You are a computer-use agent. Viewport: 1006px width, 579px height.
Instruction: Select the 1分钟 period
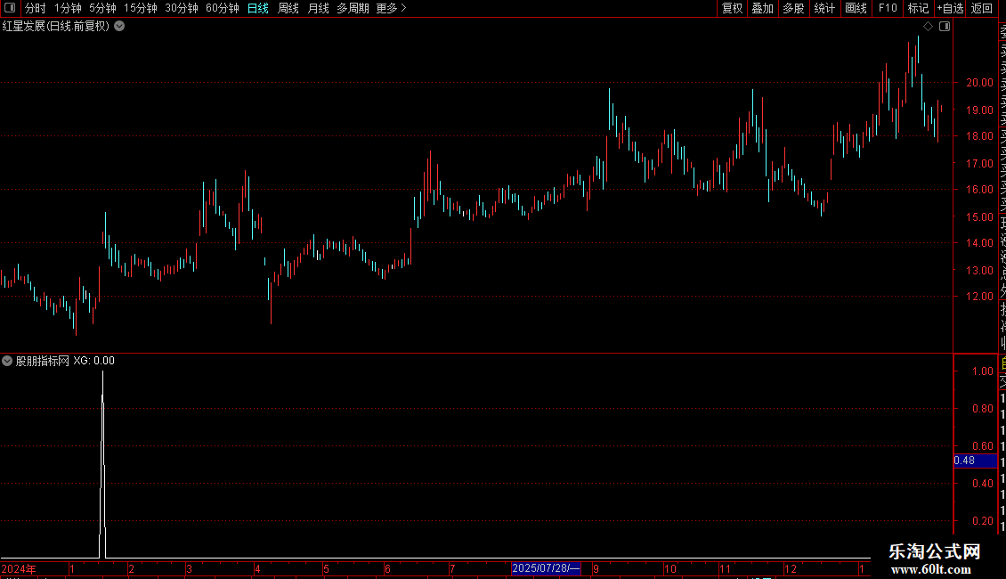click(68, 8)
